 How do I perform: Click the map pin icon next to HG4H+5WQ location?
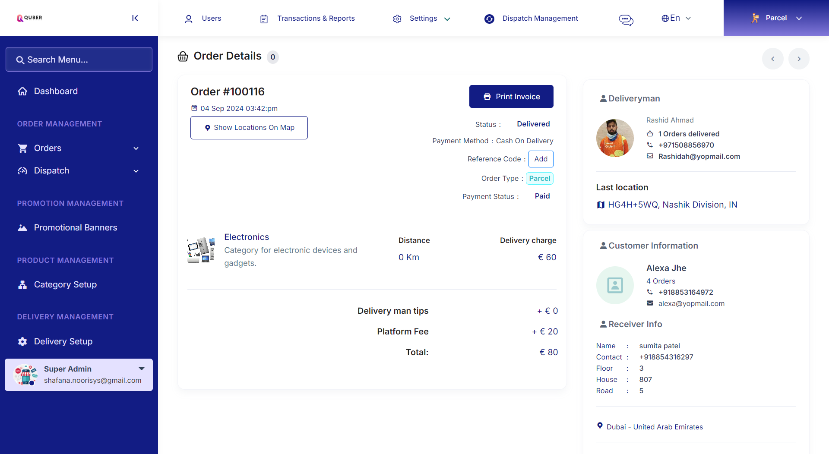(x=601, y=205)
